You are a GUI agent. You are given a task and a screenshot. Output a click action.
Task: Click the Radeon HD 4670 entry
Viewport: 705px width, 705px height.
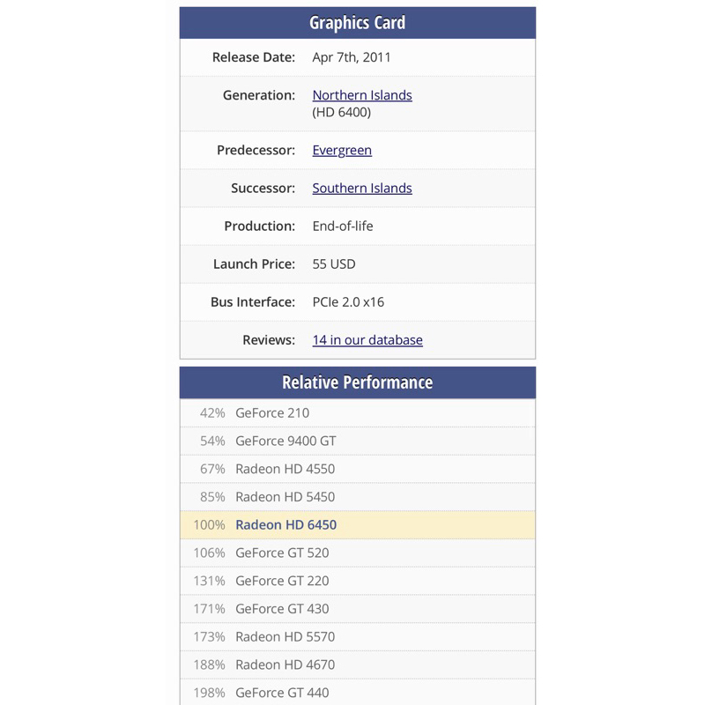point(285,665)
